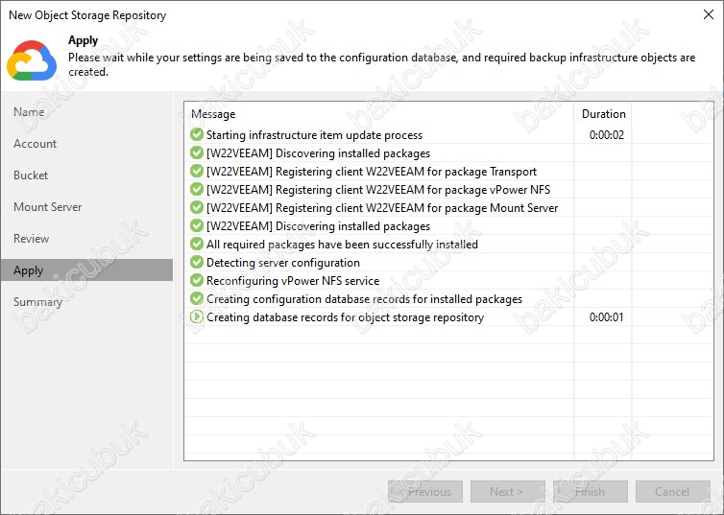Select 'Creating database records for object storage repository' row
The height and width of the screenshot is (515, 724).
448,316
